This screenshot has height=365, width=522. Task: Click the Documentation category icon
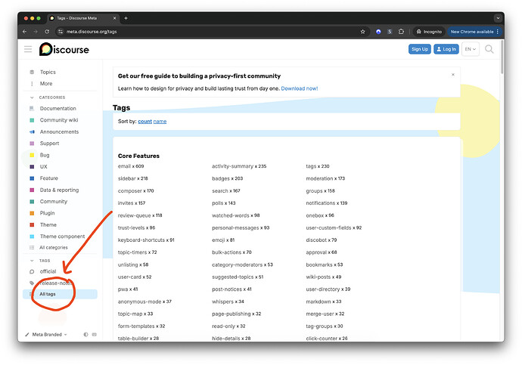pyautogui.click(x=32, y=109)
